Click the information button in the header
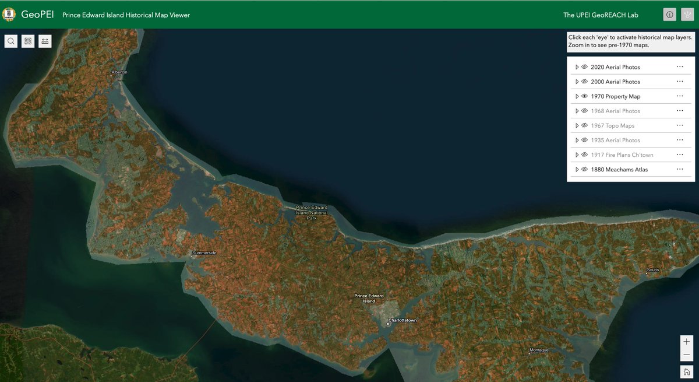 [x=669, y=14]
